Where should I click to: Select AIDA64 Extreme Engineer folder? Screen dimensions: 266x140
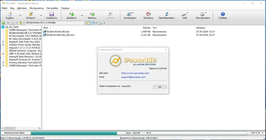pos(25,51)
